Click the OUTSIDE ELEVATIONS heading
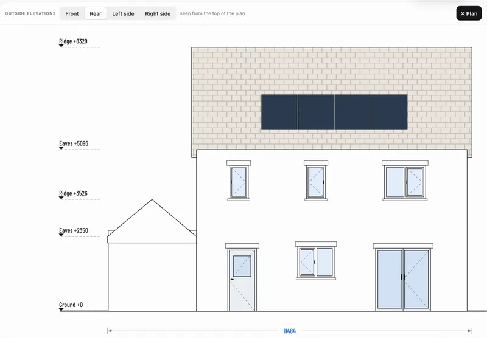This screenshot has width=487, height=338. [x=30, y=13]
